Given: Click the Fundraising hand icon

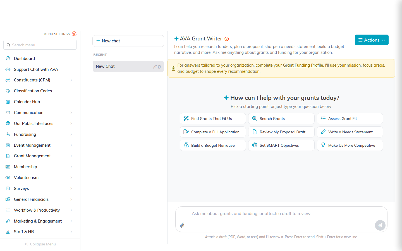Looking at the screenshot, I should (x=8, y=134).
